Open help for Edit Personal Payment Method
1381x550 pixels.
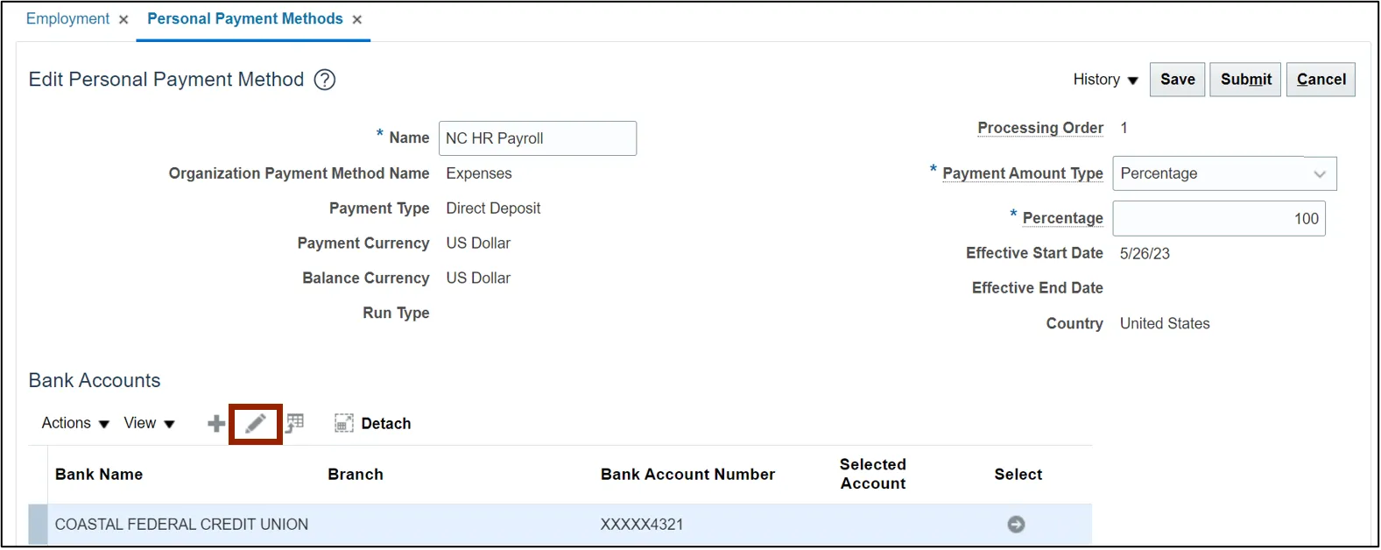(x=325, y=80)
